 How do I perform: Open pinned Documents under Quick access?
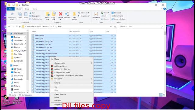tap(18, 44)
